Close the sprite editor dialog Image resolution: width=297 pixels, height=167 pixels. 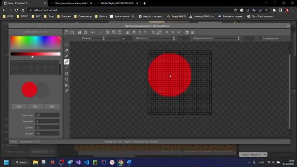pos(288,26)
